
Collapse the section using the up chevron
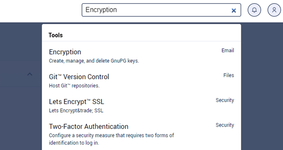30,74
